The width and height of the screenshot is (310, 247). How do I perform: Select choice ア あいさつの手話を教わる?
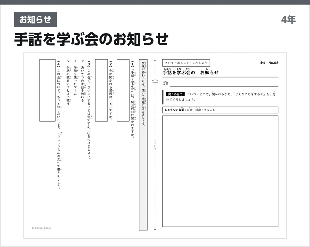coord(83,80)
